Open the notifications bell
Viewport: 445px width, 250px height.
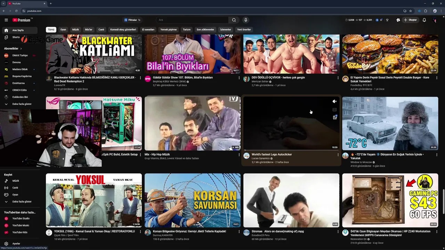[x=424, y=20]
